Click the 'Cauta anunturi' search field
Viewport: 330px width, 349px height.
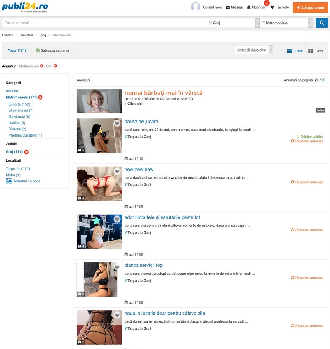104,23
